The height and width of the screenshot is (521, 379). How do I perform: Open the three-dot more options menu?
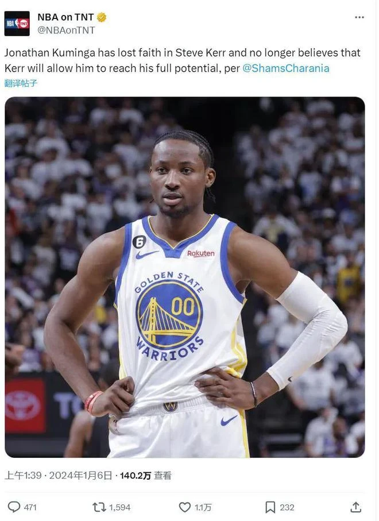pos(359,17)
